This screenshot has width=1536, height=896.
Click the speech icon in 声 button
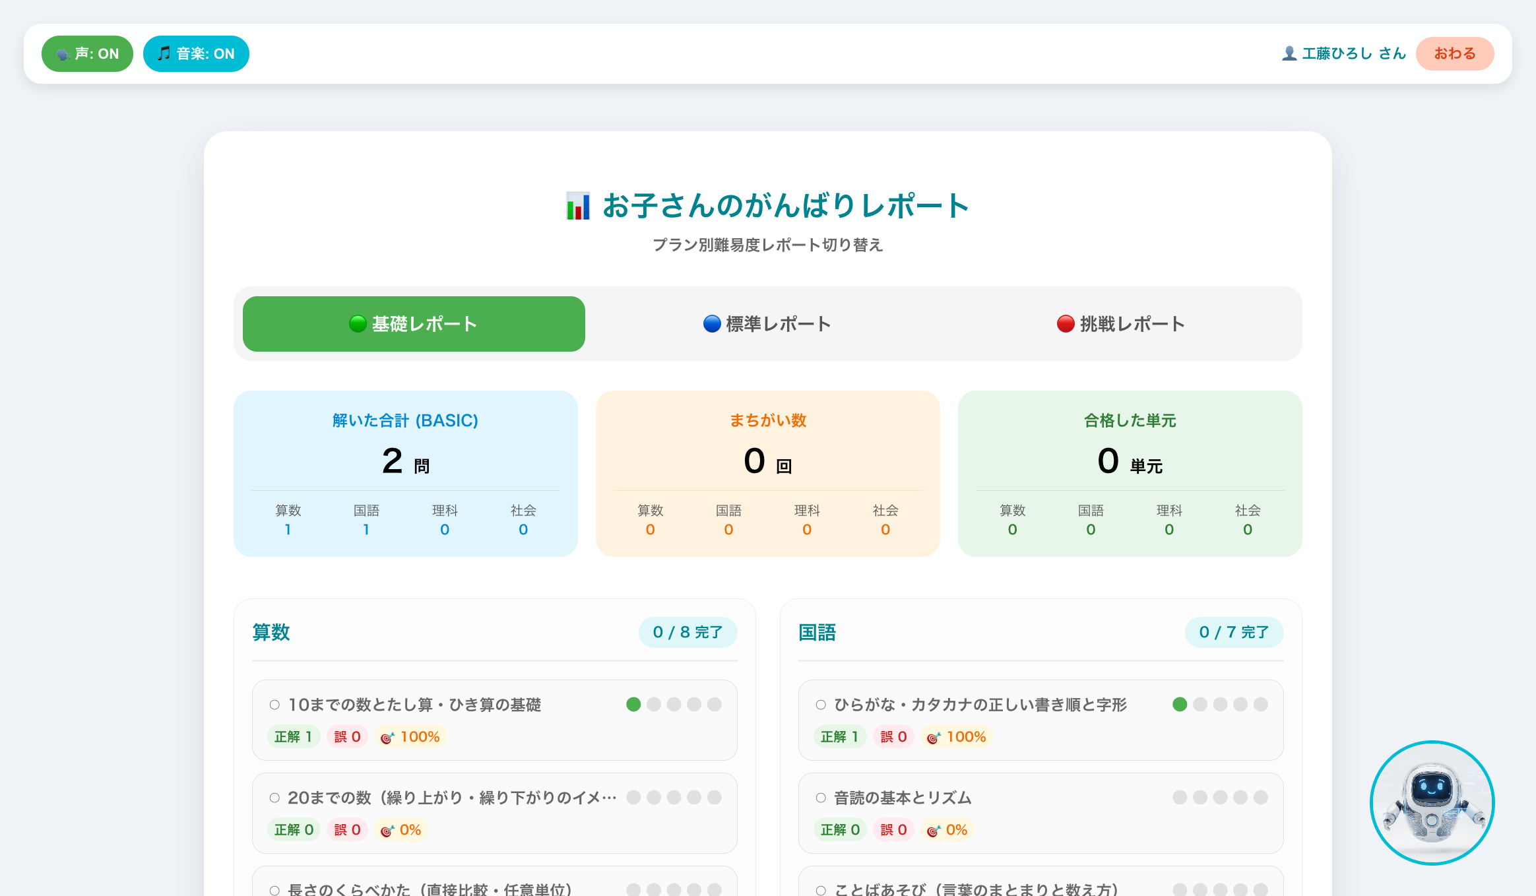tap(63, 54)
